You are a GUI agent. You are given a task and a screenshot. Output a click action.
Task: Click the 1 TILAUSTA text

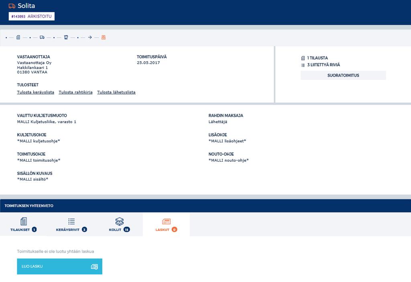[317, 58]
